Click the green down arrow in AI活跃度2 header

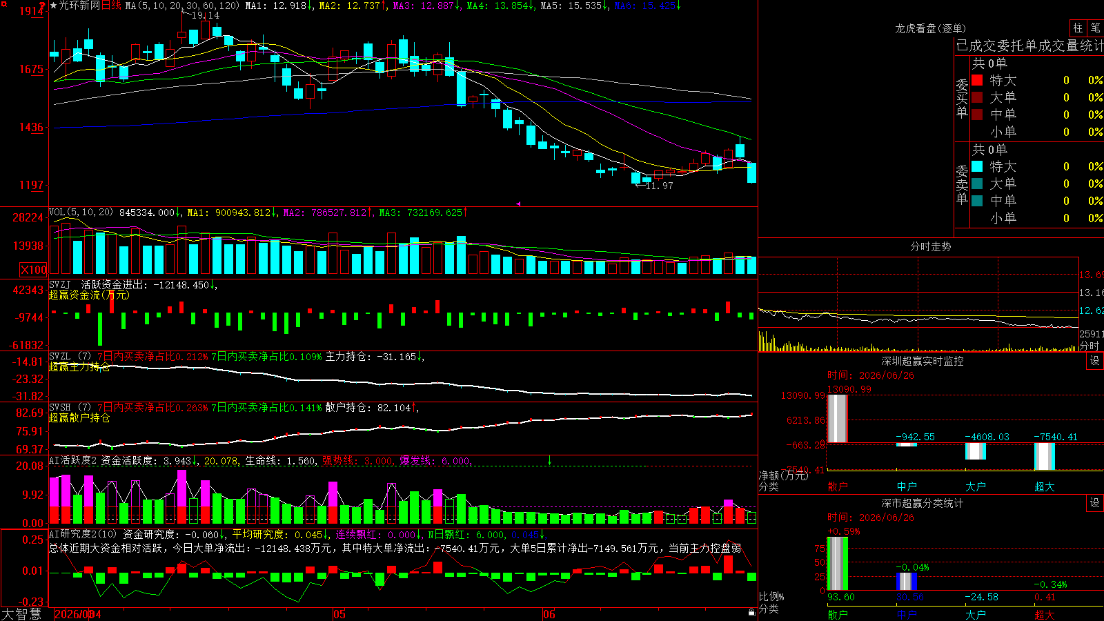tap(550, 460)
